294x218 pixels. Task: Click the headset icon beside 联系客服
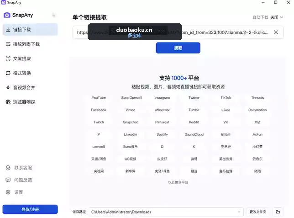(x=8, y=168)
